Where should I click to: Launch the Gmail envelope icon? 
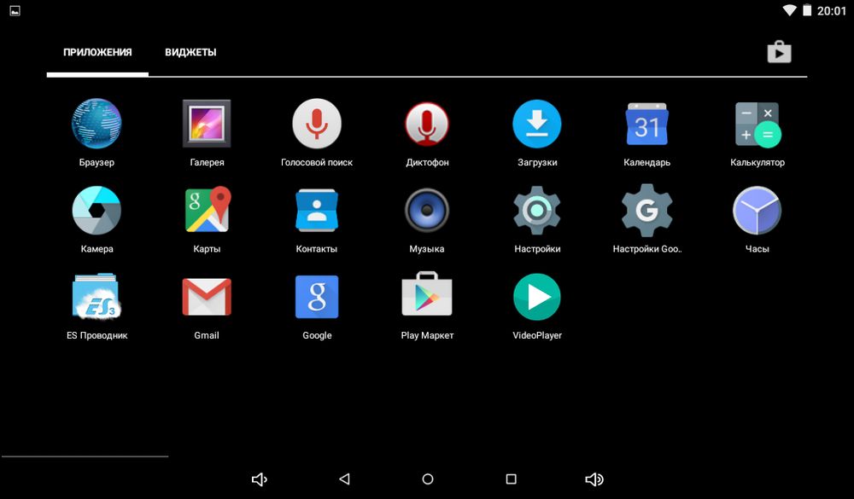coord(207,297)
